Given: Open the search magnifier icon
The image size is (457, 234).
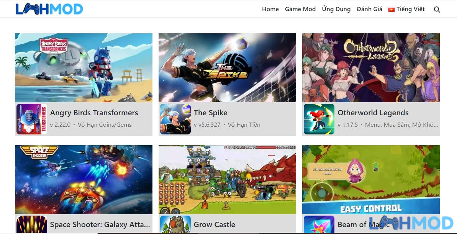Looking at the screenshot, I should [x=437, y=9].
